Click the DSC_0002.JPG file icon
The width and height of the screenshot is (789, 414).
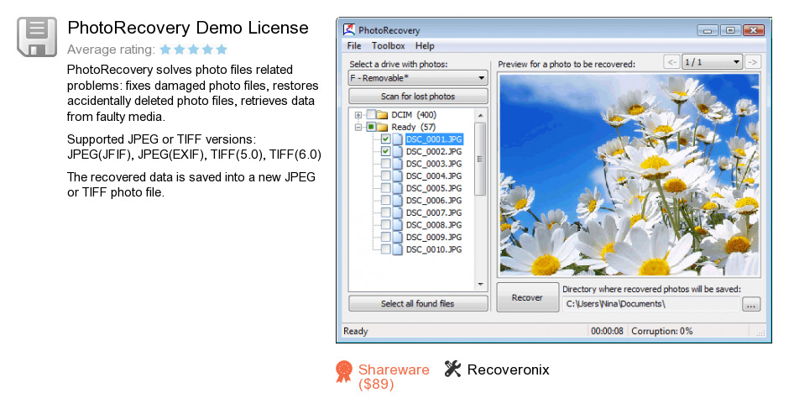click(x=398, y=151)
